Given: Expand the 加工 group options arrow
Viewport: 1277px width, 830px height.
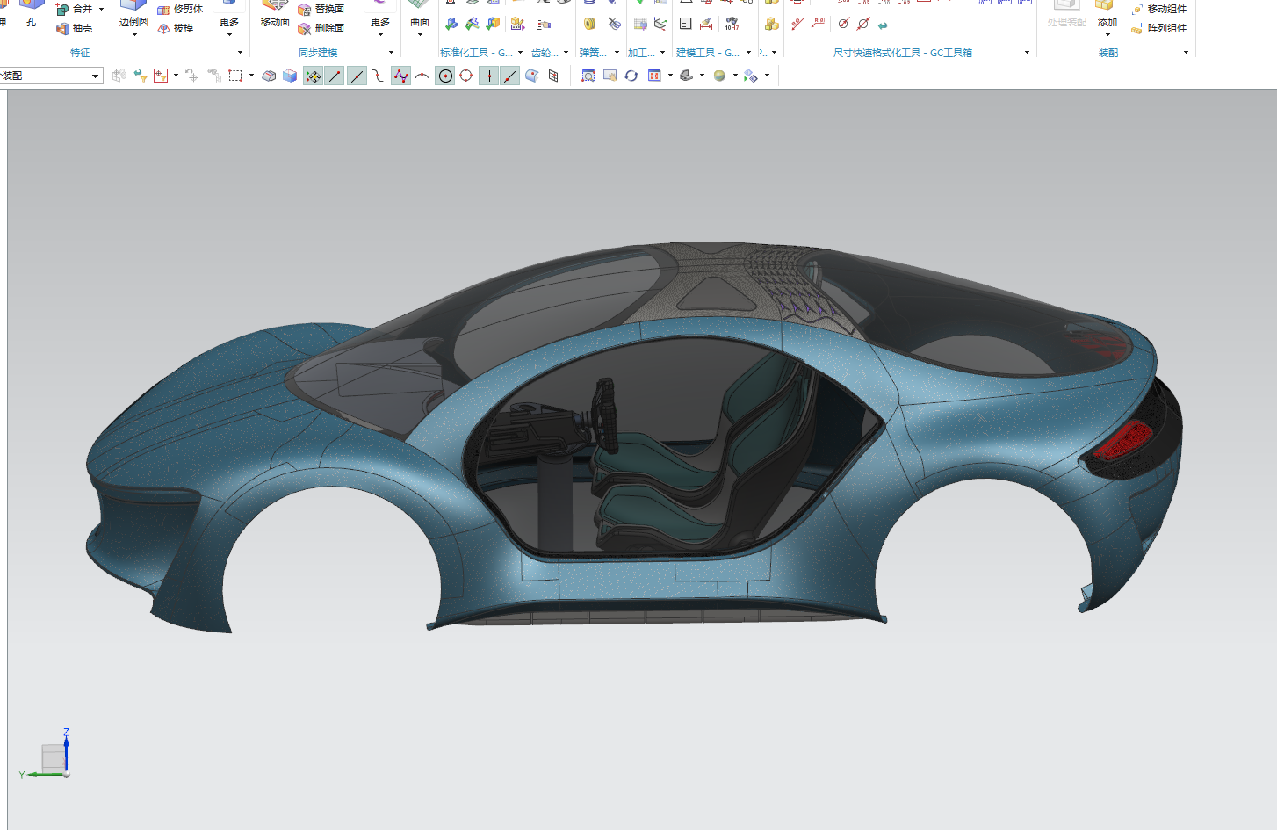Looking at the screenshot, I should click(x=662, y=53).
